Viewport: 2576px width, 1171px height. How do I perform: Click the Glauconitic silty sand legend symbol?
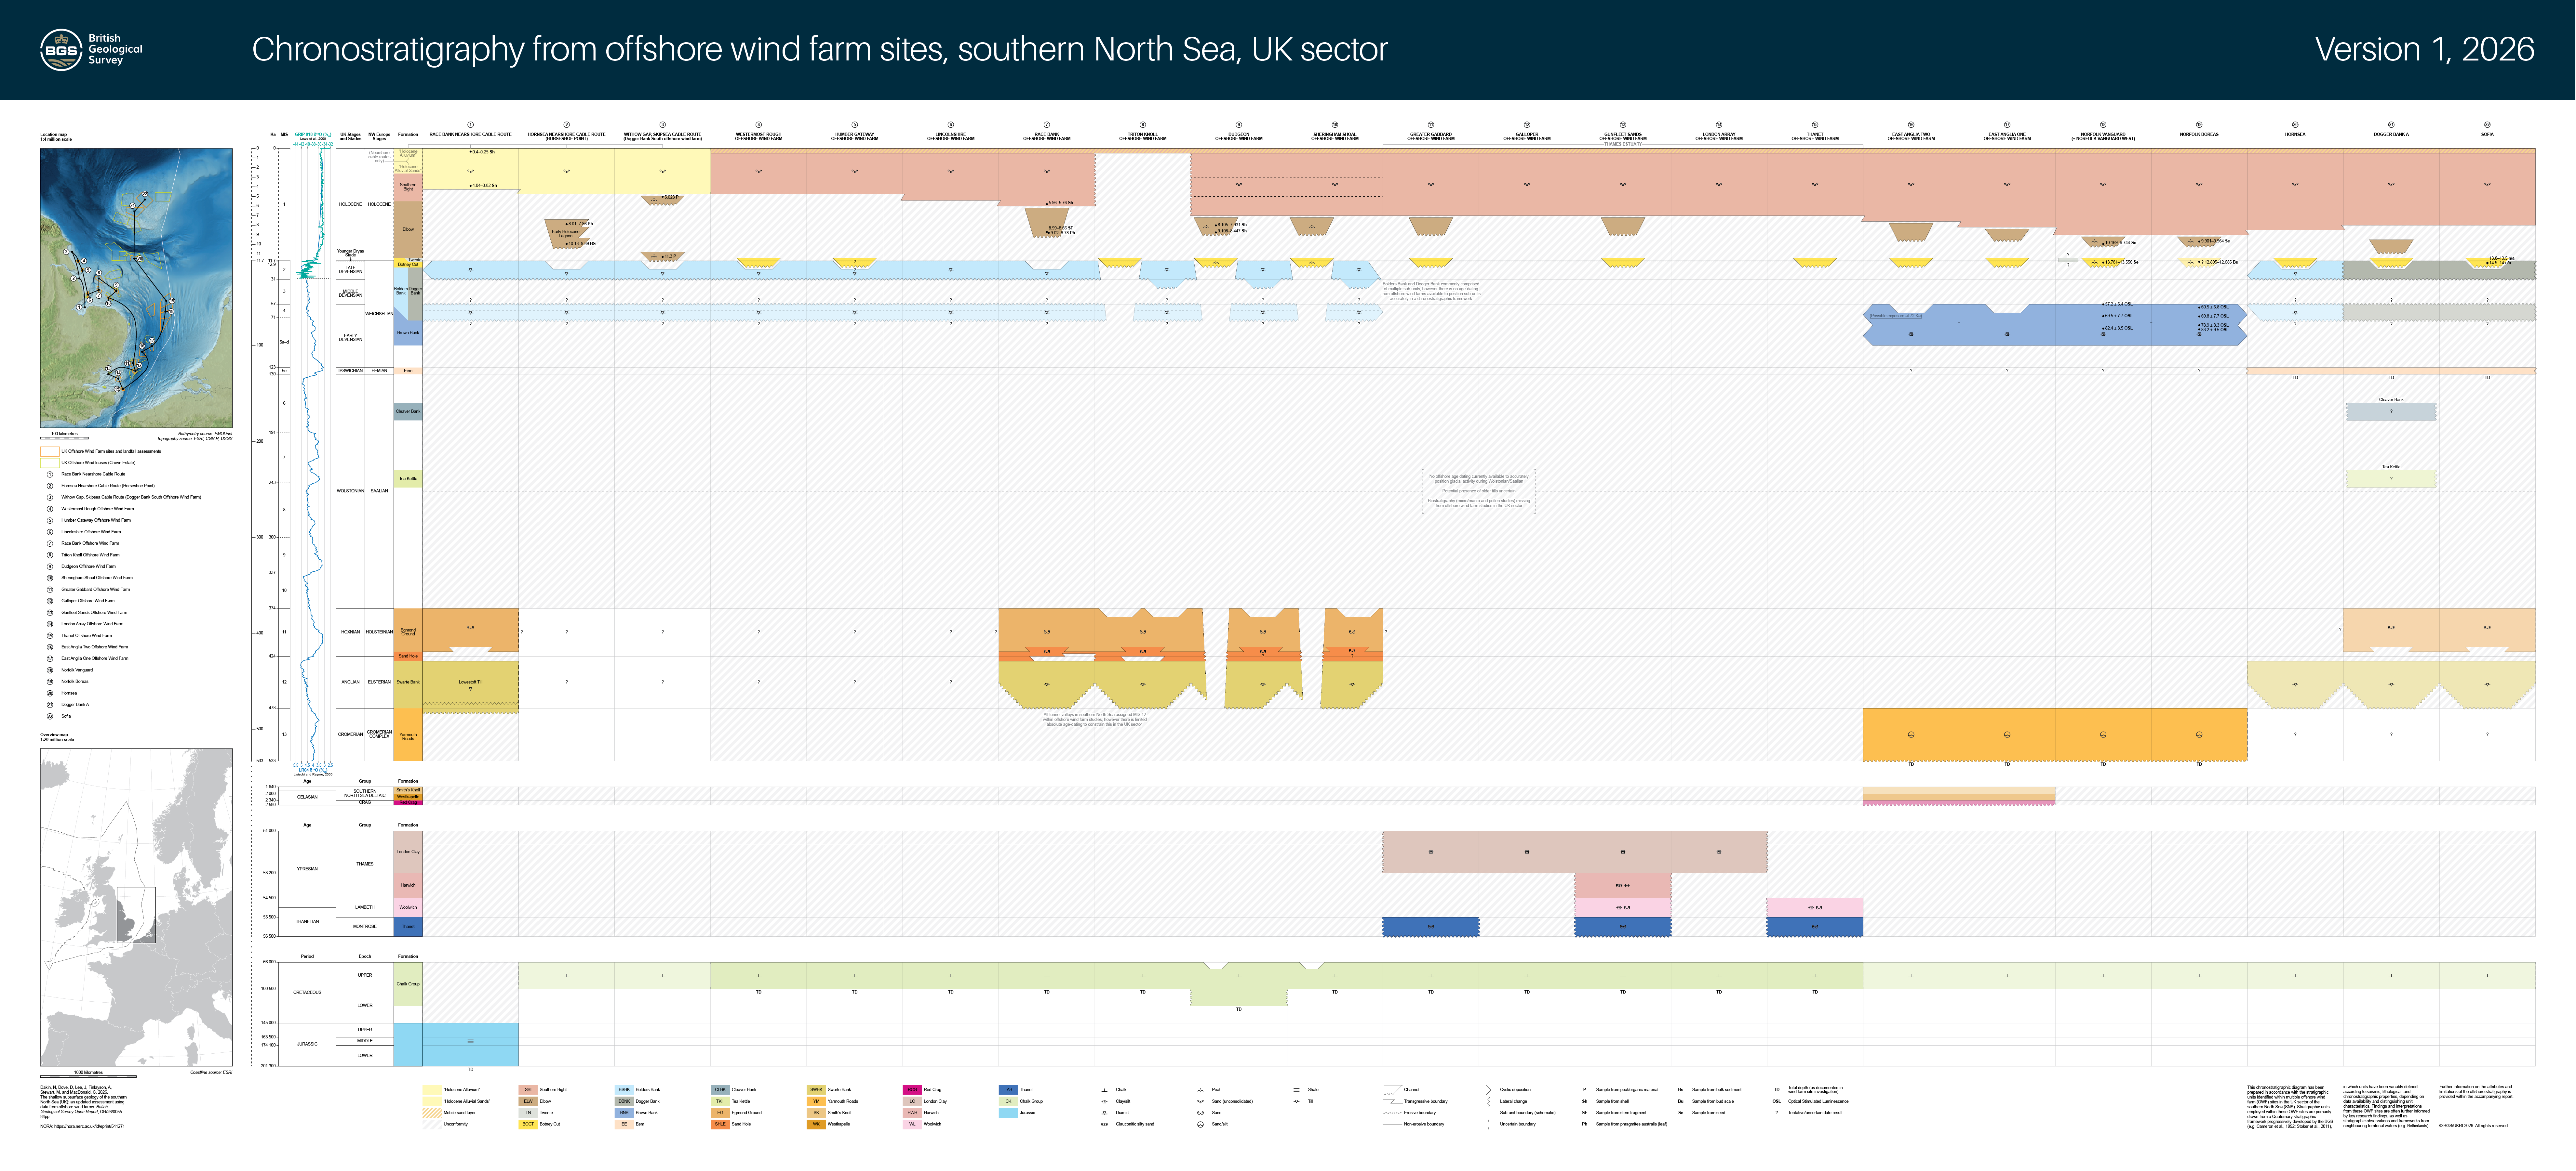(1104, 1124)
